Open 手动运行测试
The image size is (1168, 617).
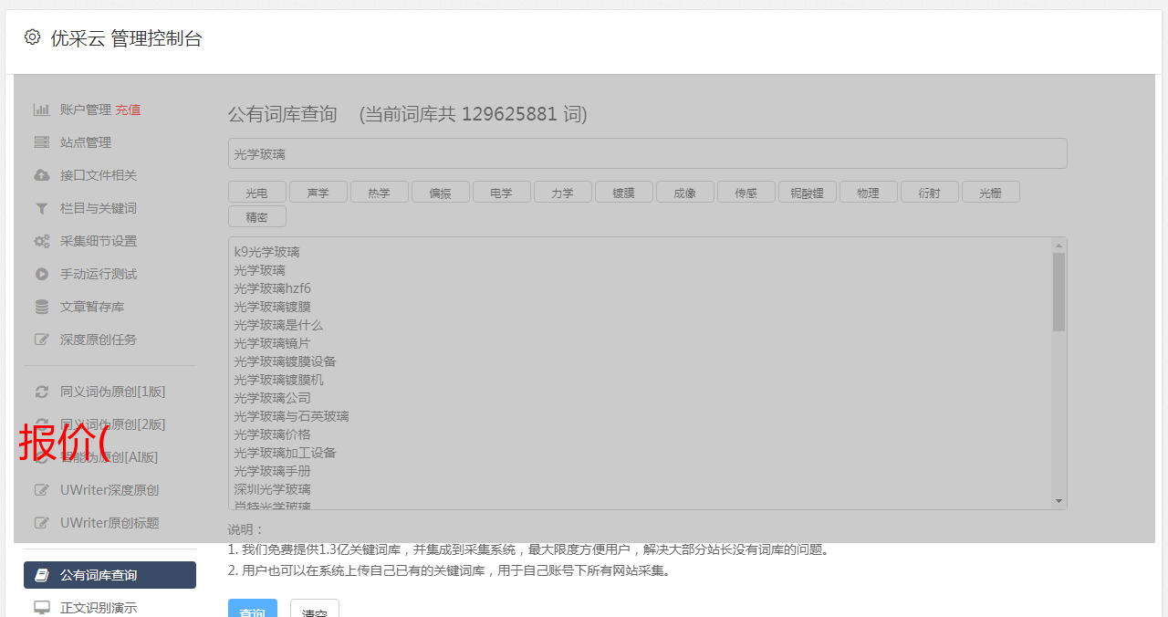coord(99,274)
